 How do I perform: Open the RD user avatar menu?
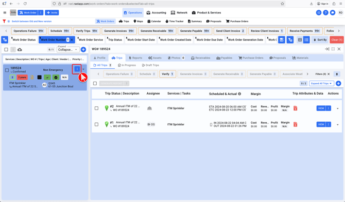(340, 13)
